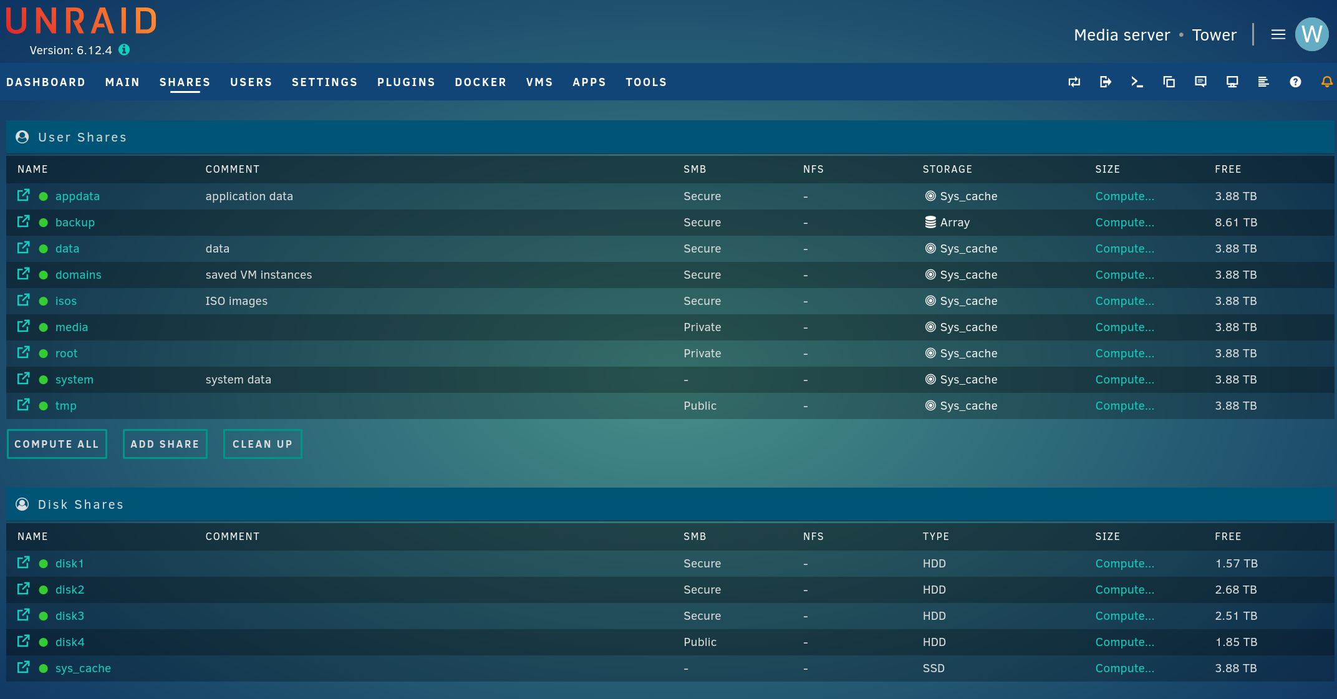Click the Clean Up button
This screenshot has height=699, width=1337.
pos(263,444)
